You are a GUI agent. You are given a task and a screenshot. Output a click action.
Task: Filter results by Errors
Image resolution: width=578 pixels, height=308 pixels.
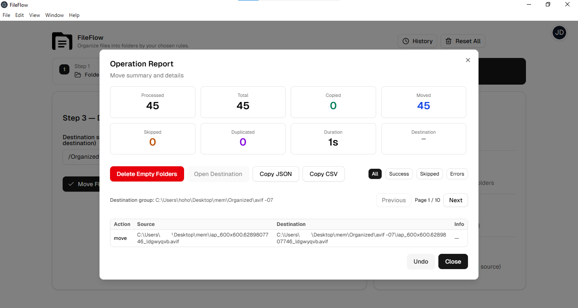click(x=457, y=174)
